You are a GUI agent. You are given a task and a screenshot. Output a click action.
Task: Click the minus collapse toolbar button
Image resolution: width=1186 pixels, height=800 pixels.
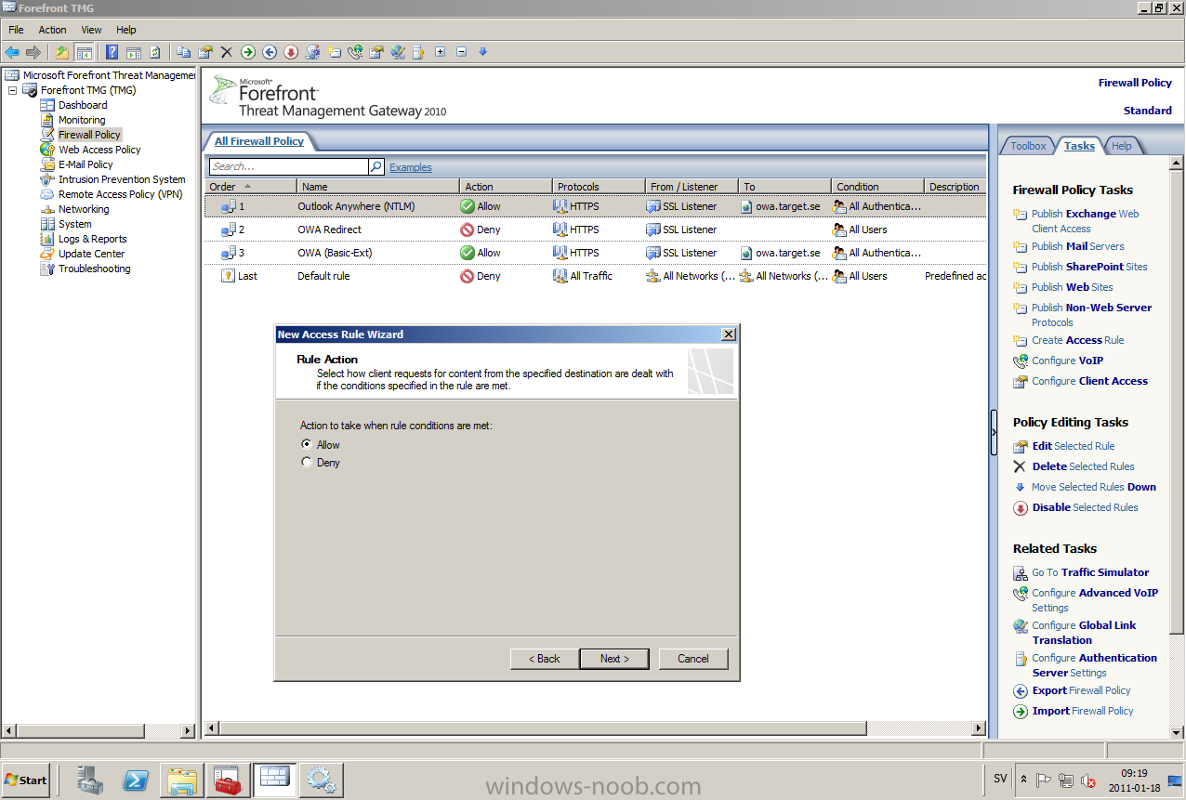(461, 52)
